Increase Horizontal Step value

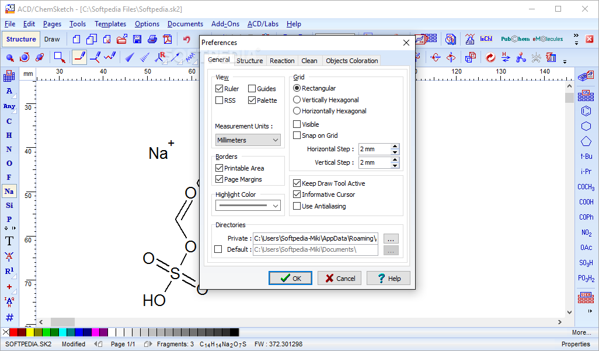[x=395, y=146]
